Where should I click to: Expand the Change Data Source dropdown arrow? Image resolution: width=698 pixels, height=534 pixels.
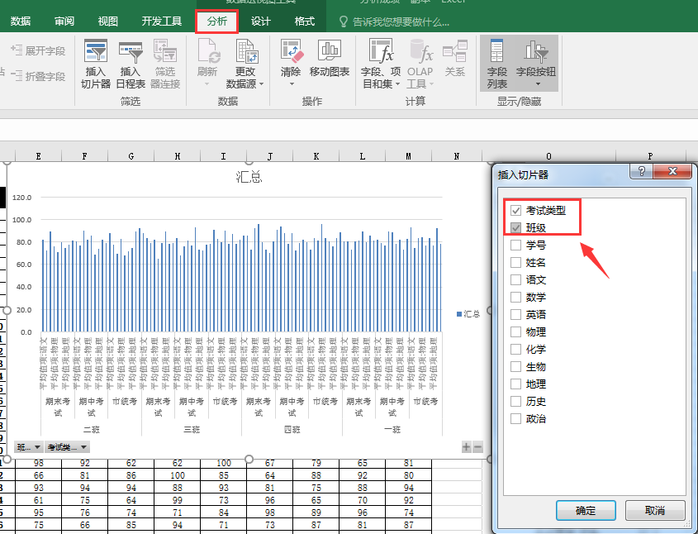point(261,83)
